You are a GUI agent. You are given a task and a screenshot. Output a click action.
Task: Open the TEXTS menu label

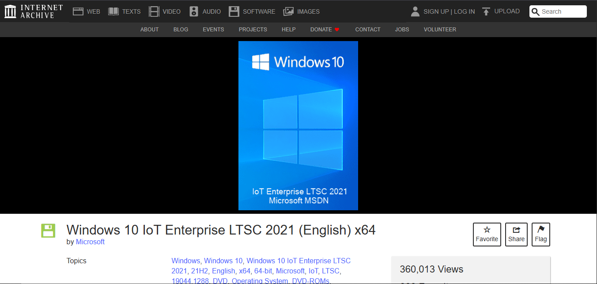click(x=132, y=11)
